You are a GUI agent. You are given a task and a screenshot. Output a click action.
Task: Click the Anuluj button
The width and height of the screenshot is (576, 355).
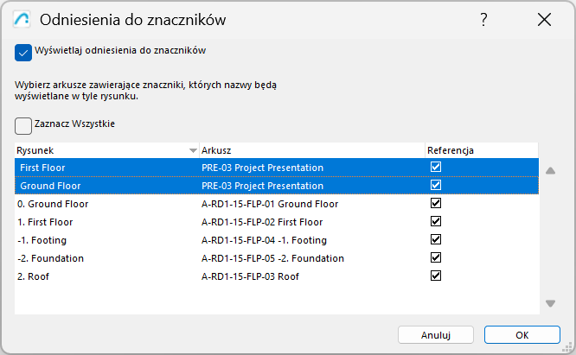435,334
